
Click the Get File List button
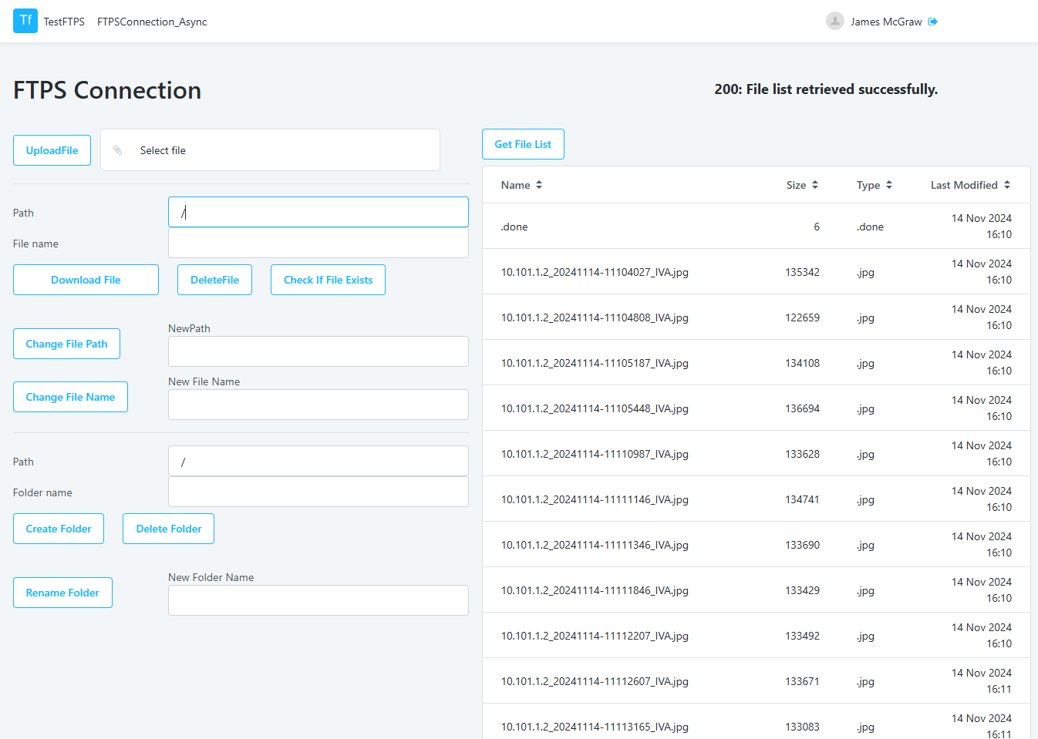click(523, 144)
